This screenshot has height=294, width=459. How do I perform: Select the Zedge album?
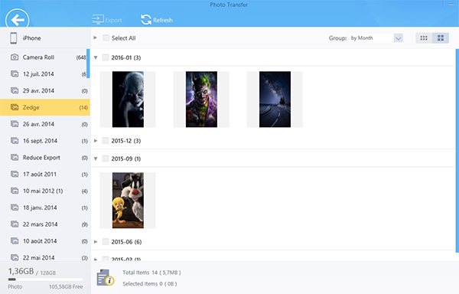point(45,107)
